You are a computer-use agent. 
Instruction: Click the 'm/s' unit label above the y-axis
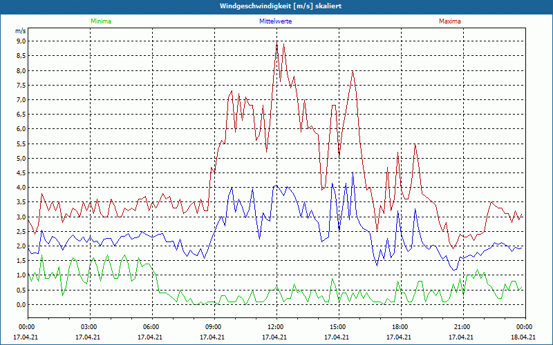(21, 31)
